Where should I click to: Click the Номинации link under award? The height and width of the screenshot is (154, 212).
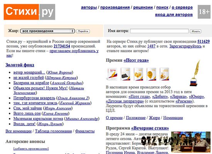[173, 118]
